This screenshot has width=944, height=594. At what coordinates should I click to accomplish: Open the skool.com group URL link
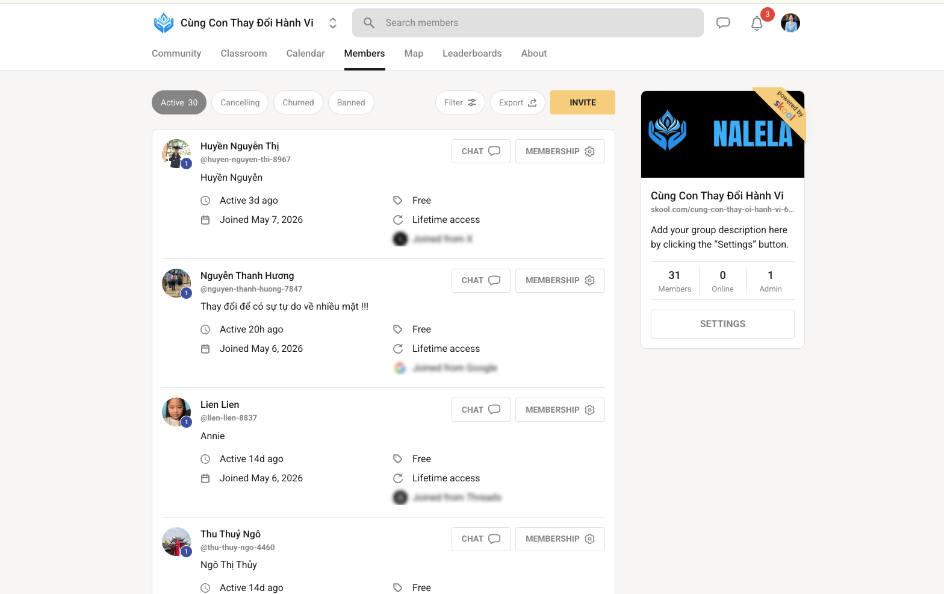pyautogui.click(x=722, y=210)
